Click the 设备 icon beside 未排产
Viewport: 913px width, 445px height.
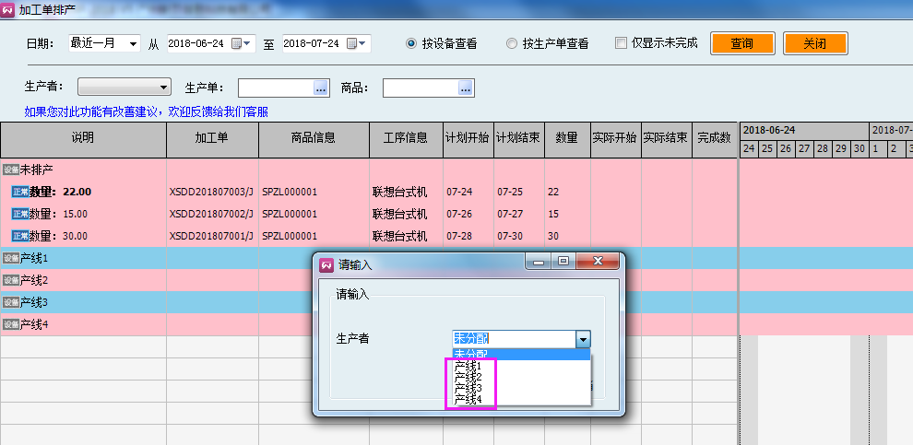(10, 170)
